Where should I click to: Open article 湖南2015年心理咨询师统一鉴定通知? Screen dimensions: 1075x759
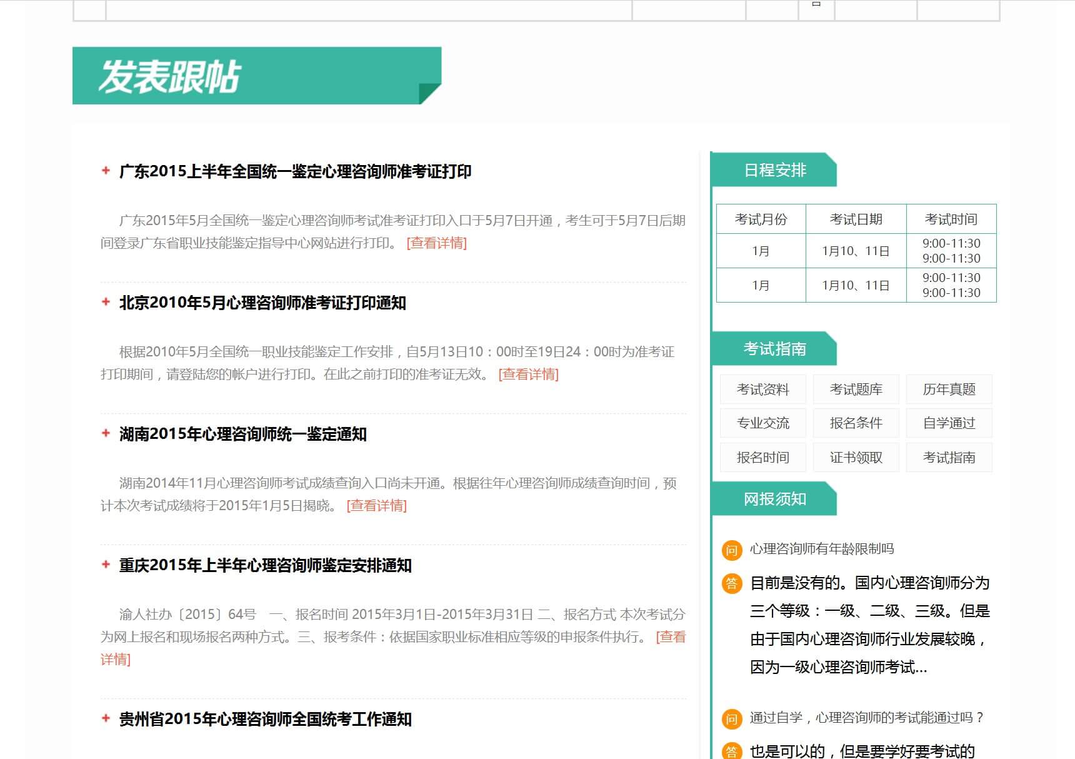[242, 434]
